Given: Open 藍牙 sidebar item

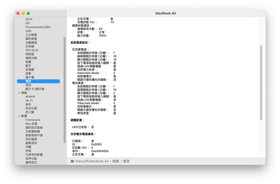Looking at the screenshot, I should 28,66.
